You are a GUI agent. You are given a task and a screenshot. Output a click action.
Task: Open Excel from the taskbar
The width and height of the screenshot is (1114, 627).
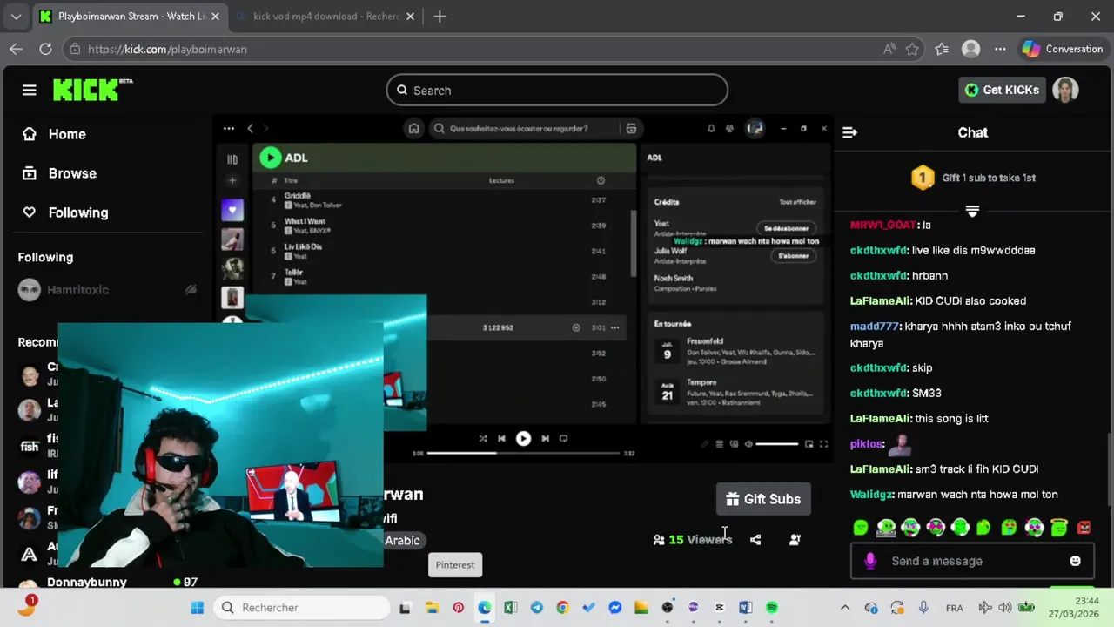[x=511, y=608]
